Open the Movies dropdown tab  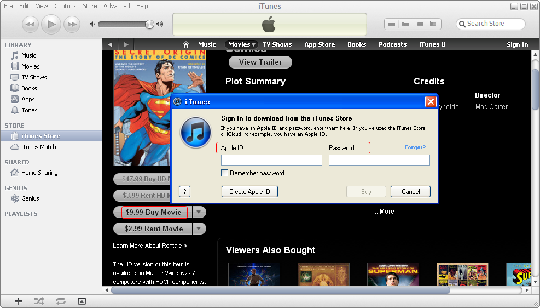(242, 44)
